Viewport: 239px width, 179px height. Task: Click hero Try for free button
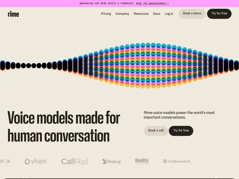pyautogui.click(x=181, y=131)
